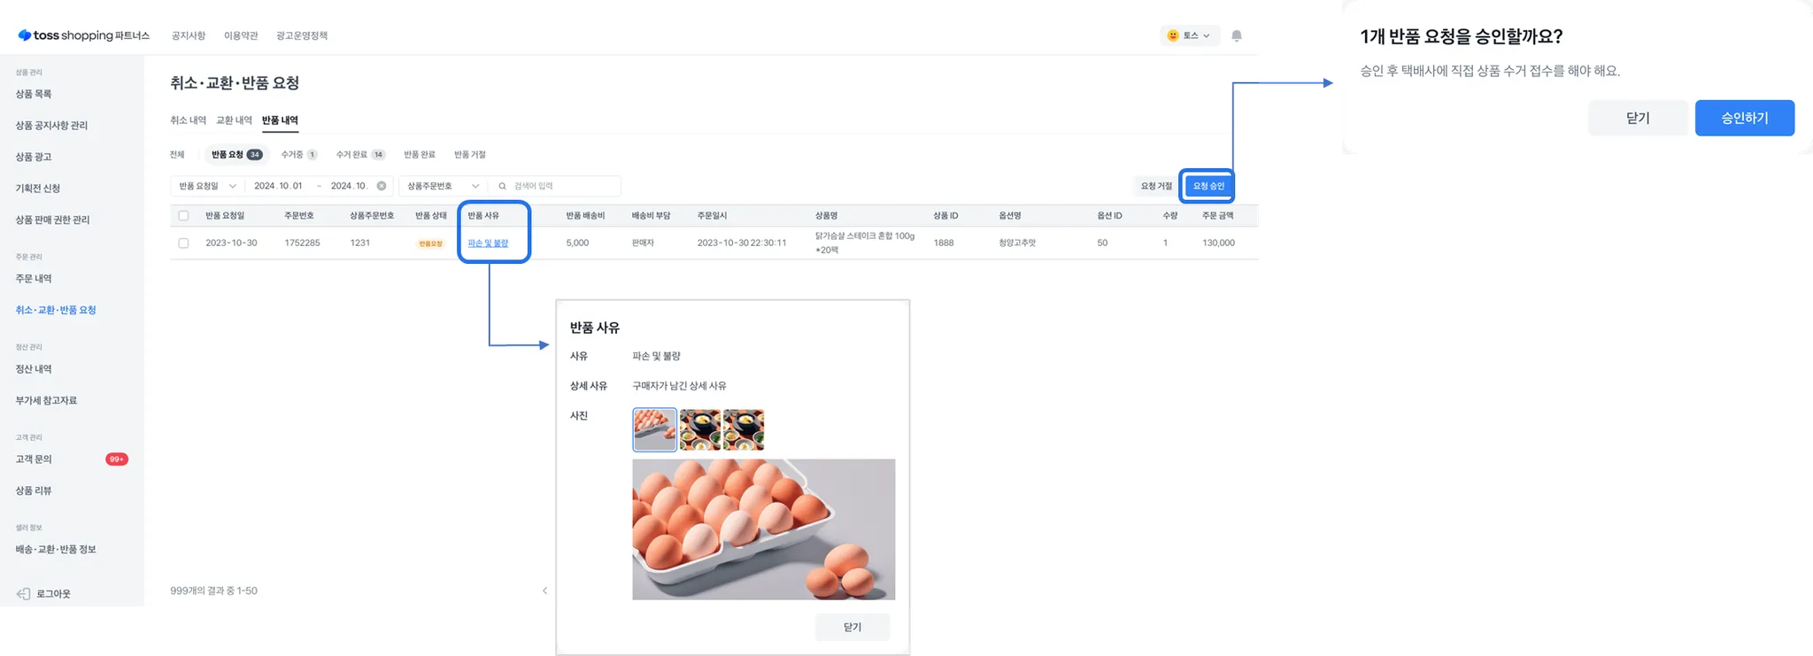This screenshot has width=1813, height=656.
Task: Go to previous page with the left arrow
Action: [544, 590]
